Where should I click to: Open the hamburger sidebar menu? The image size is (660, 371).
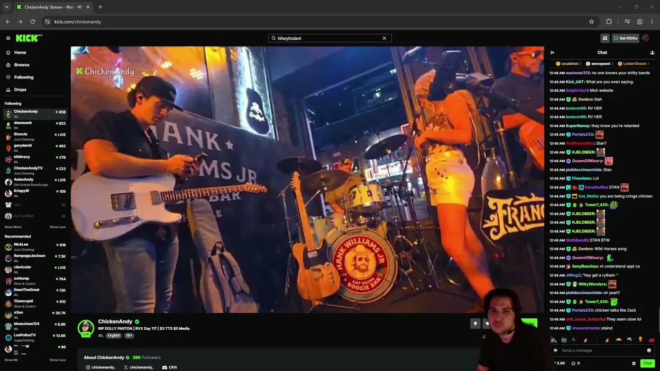[8, 38]
